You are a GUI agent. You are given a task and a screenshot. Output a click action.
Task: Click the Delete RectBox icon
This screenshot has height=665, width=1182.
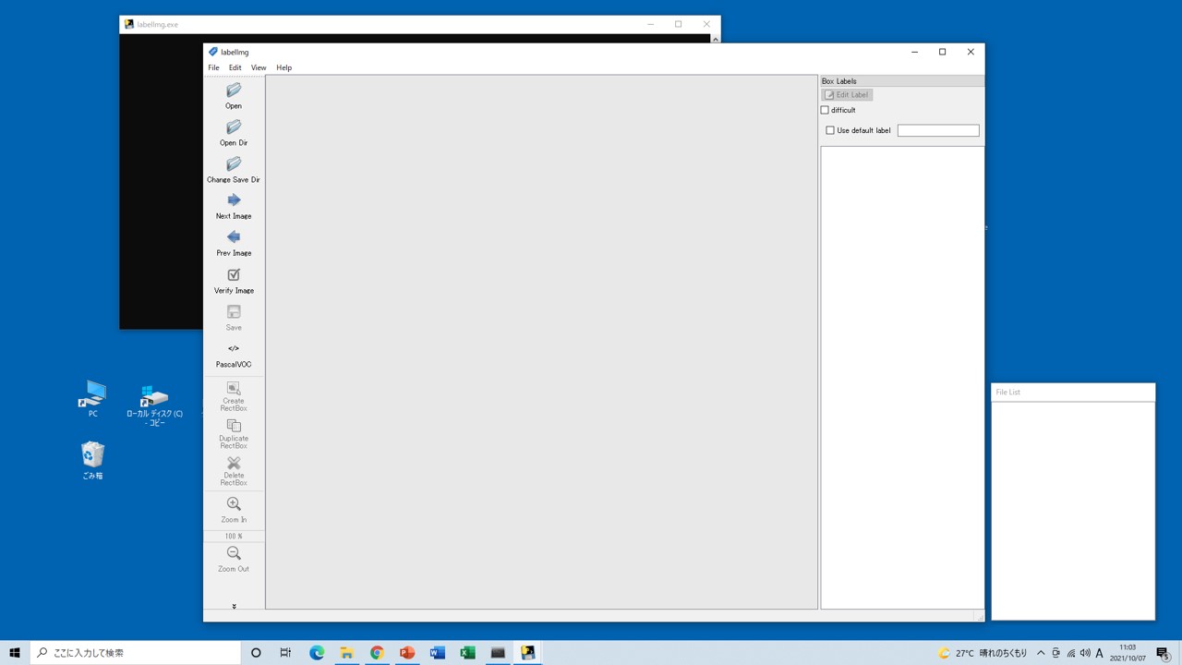pyautogui.click(x=233, y=469)
